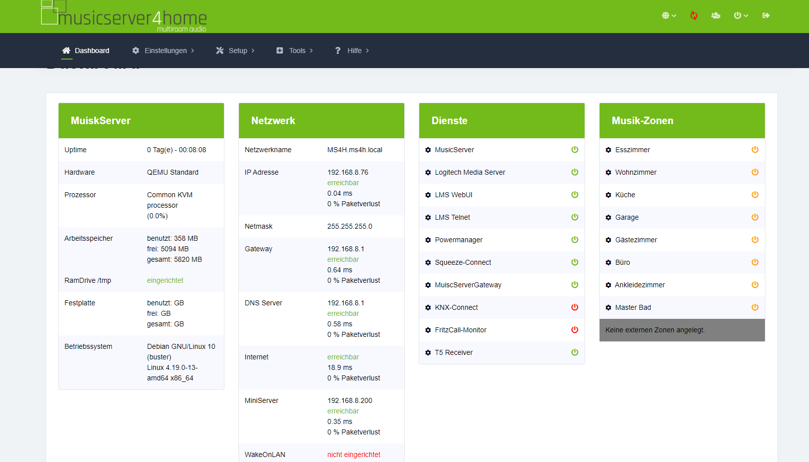Open the user management icon in header

point(715,16)
